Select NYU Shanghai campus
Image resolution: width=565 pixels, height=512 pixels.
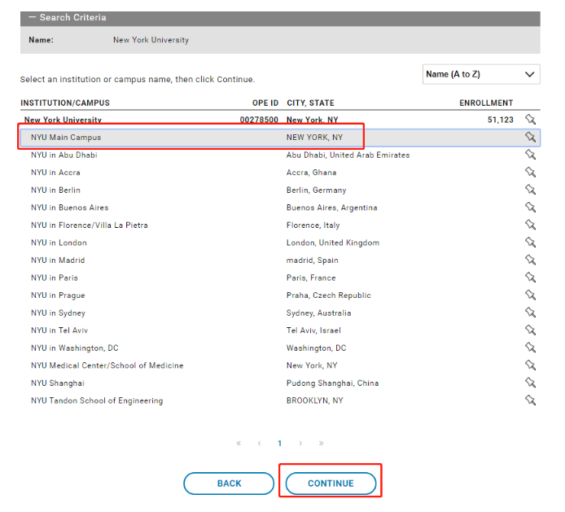point(58,383)
